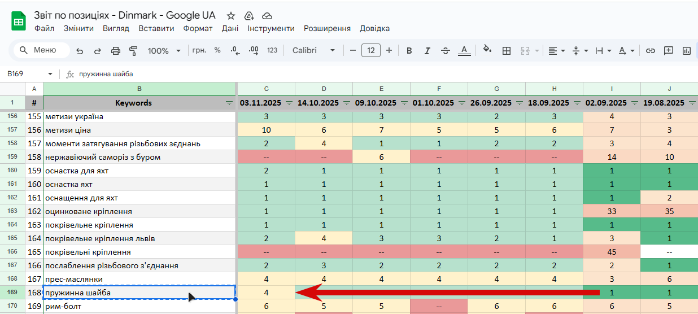
Task: Select row header 163
Action: (12, 211)
